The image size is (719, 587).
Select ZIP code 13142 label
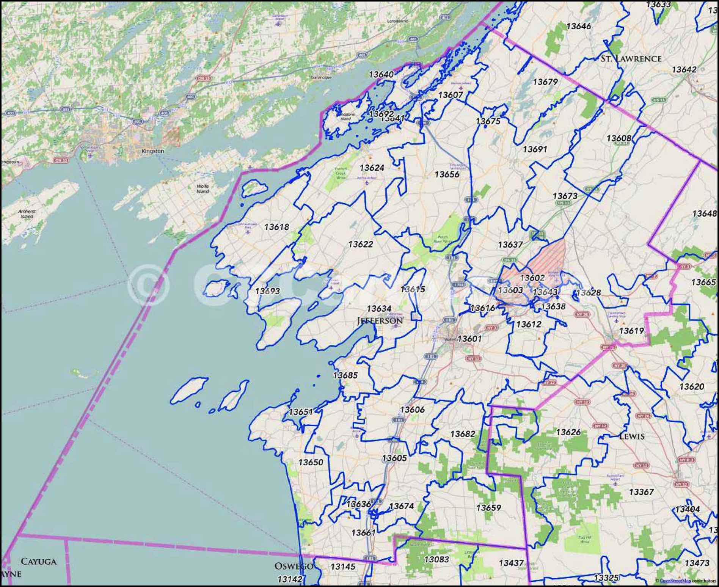click(290, 579)
